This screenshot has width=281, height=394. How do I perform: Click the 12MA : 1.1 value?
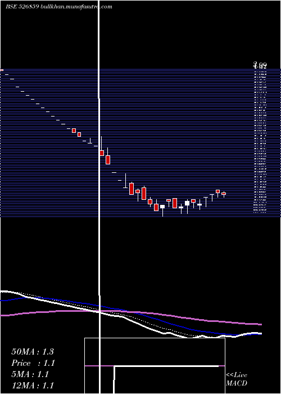coord(33,385)
